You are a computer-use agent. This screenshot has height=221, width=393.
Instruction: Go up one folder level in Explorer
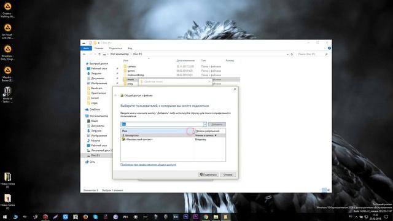99,54
